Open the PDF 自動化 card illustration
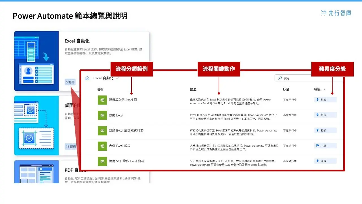Screen dimensions: 362x204 (x=36, y=172)
